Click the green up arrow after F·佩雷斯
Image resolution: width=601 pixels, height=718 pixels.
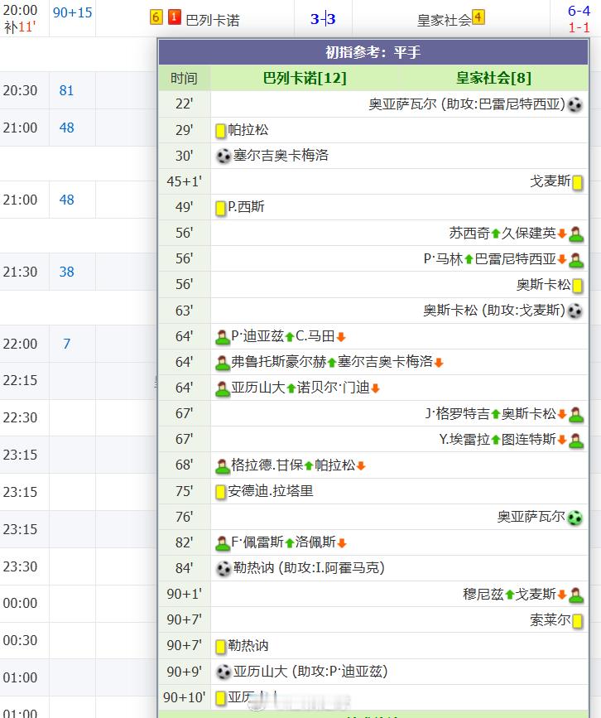coord(289,543)
